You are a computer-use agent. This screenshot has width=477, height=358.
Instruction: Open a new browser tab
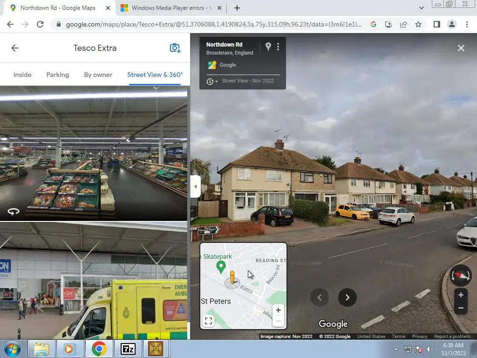[x=237, y=8]
